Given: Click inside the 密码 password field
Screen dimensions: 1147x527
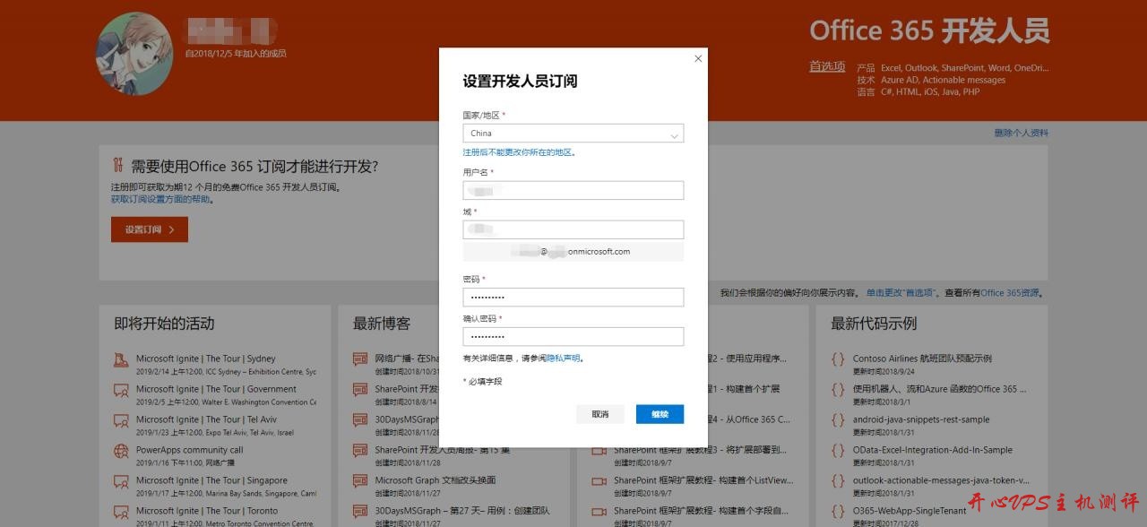Looking at the screenshot, I should [x=573, y=297].
